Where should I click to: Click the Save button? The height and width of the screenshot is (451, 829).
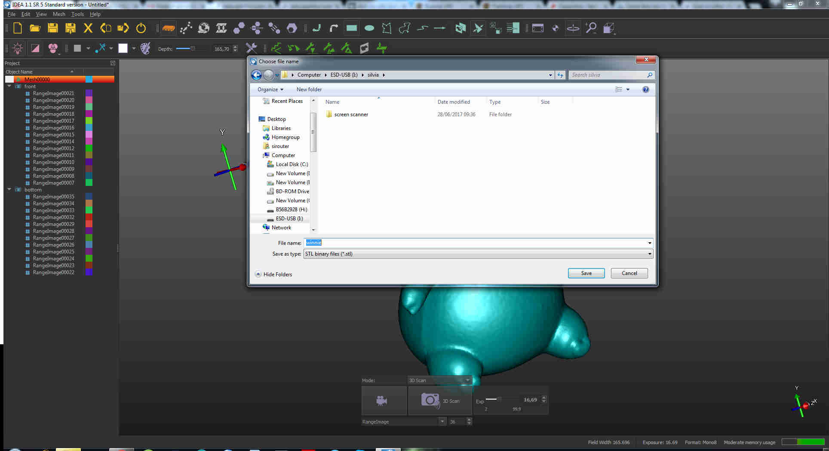(586, 273)
